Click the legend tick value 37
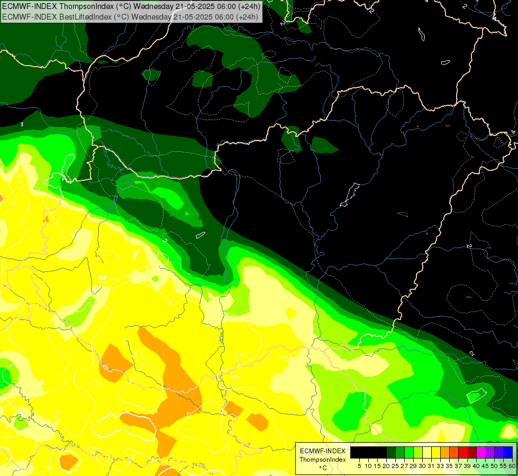The image size is (518, 476). (459, 466)
